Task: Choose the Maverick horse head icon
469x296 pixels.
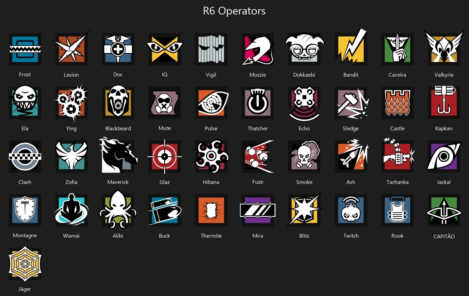Action: 118,156
